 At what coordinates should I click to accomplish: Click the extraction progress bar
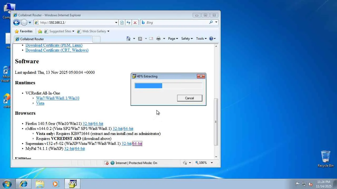pyautogui.click(x=168, y=86)
